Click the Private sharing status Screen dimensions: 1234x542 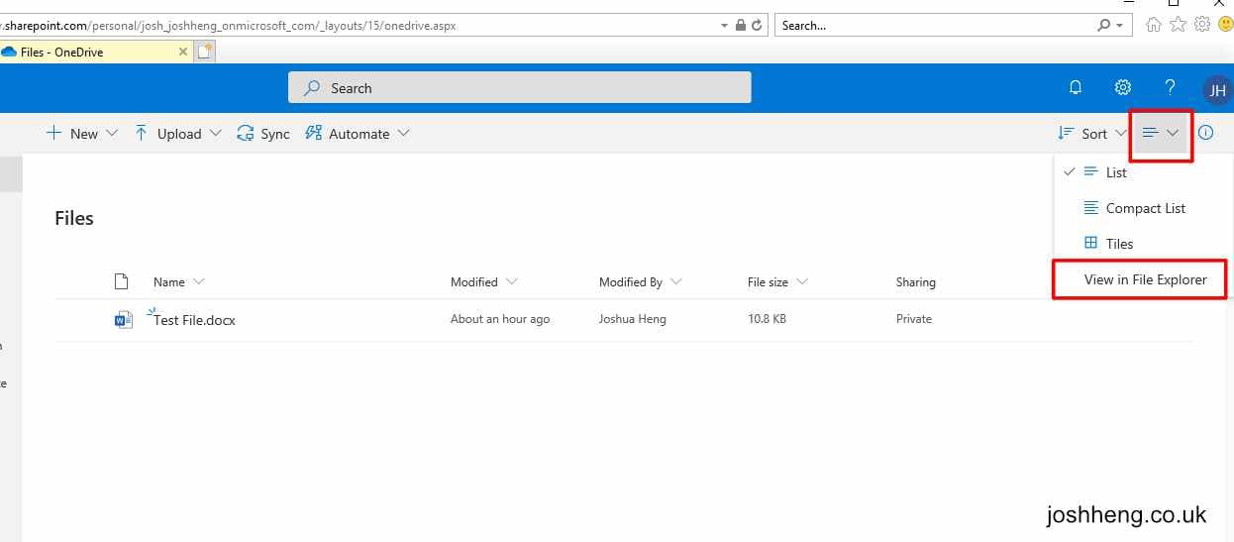914,319
